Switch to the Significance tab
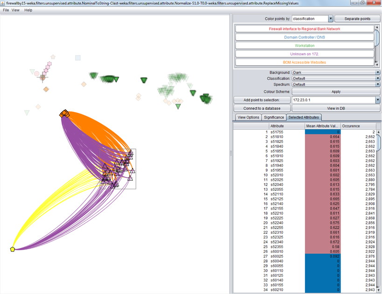Screen dimensions: 382x294 pyautogui.click(x=274, y=117)
